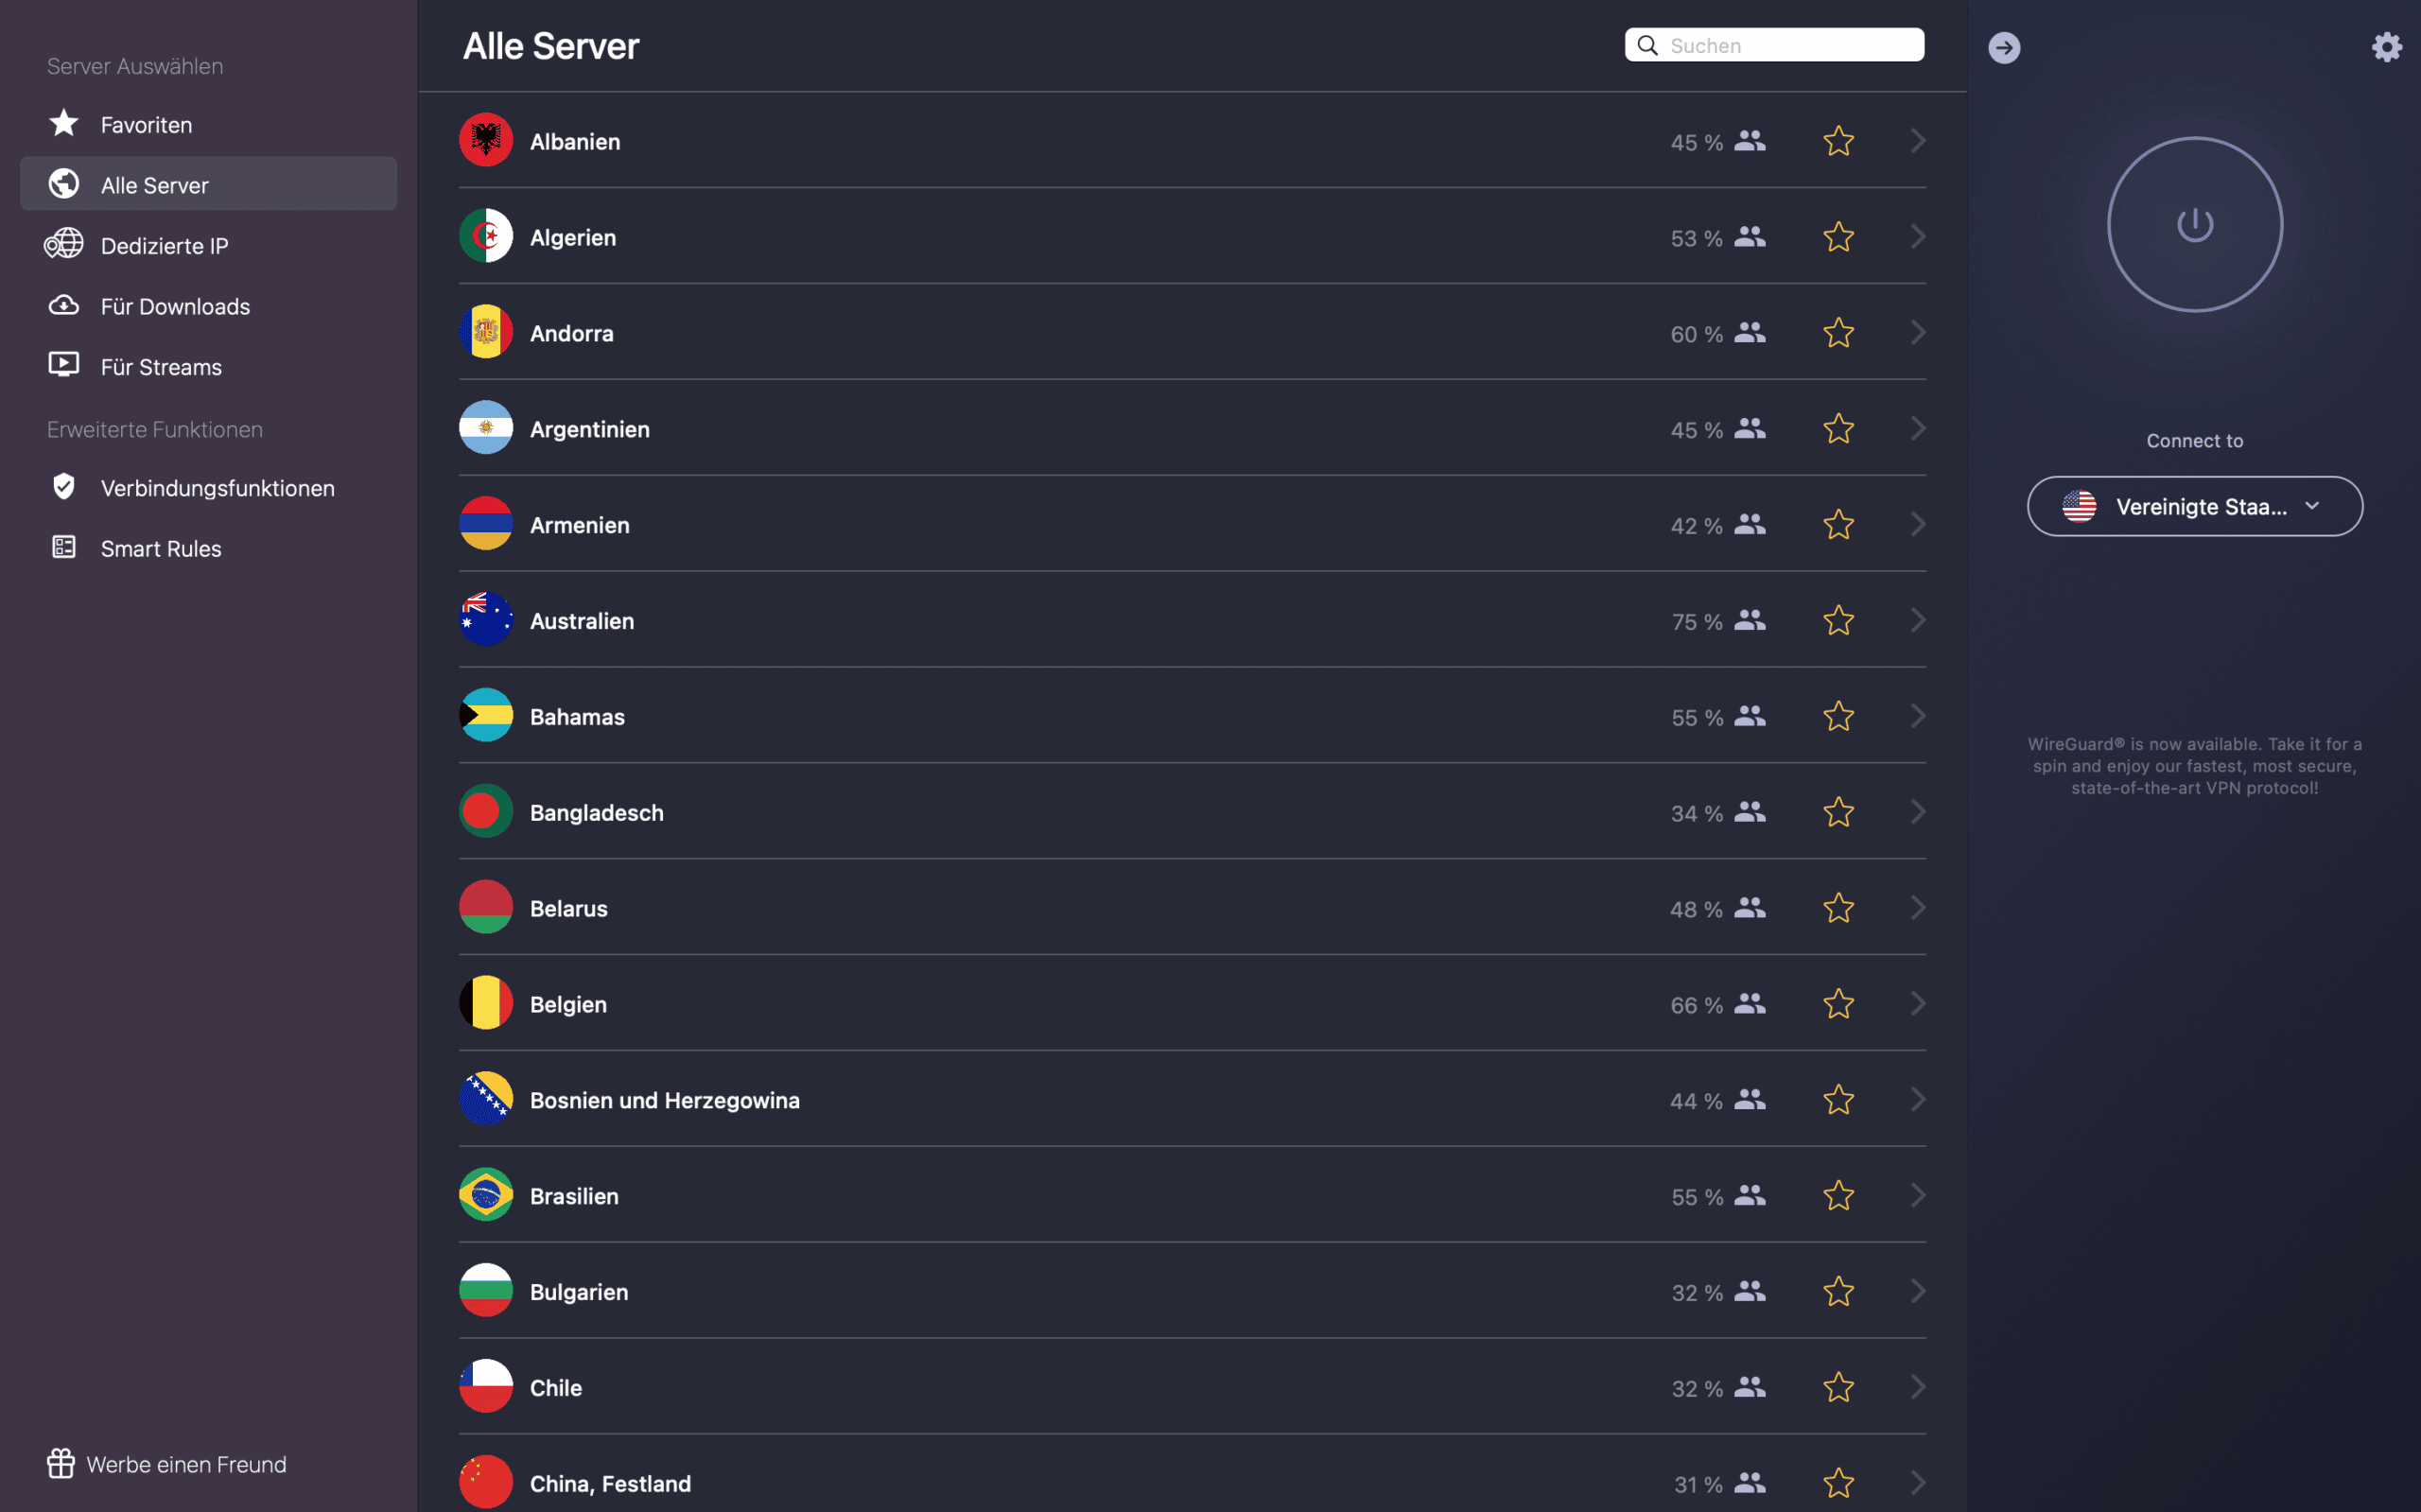Click the Werbe einen Freund gift icon
Image resolution: width=2421 pixels, height=1512 pixels.
click(61, 1463)
